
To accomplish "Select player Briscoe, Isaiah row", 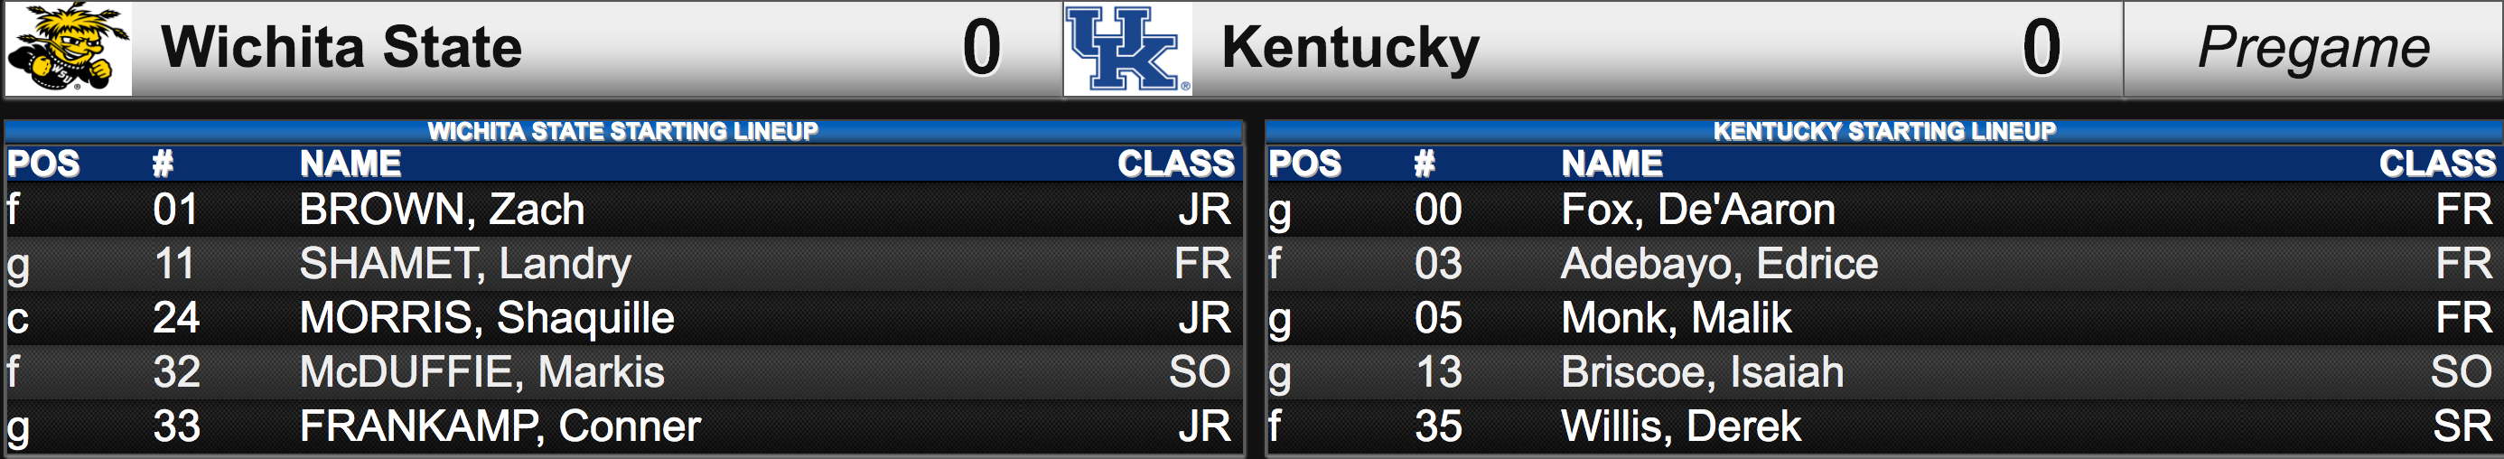I will [x=1883, y=373].
